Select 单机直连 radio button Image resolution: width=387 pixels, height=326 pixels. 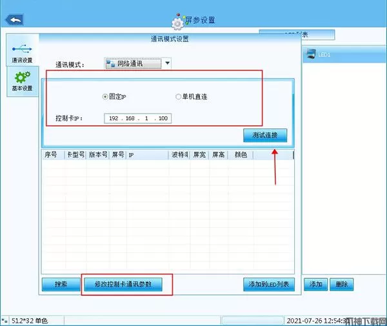point(178,97)
